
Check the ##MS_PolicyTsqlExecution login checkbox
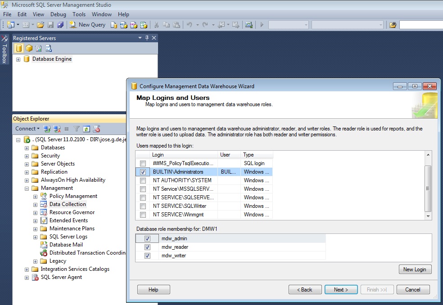pos(143,163)
